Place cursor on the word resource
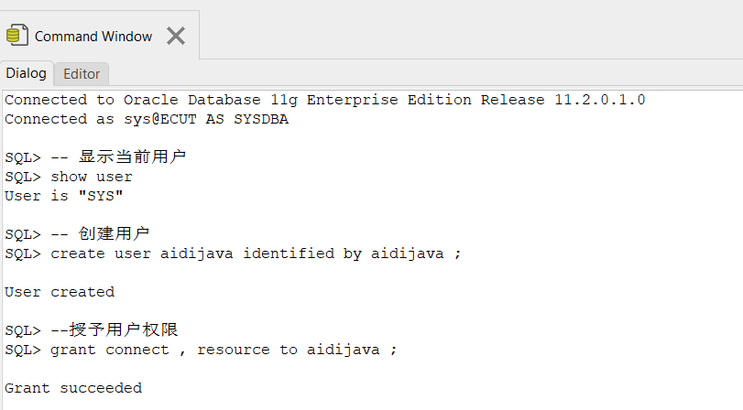The height and width of the screenshot is (410, 743). 234,350
